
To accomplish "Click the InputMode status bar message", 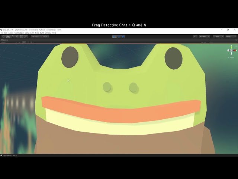I will (x=9, y=156).
